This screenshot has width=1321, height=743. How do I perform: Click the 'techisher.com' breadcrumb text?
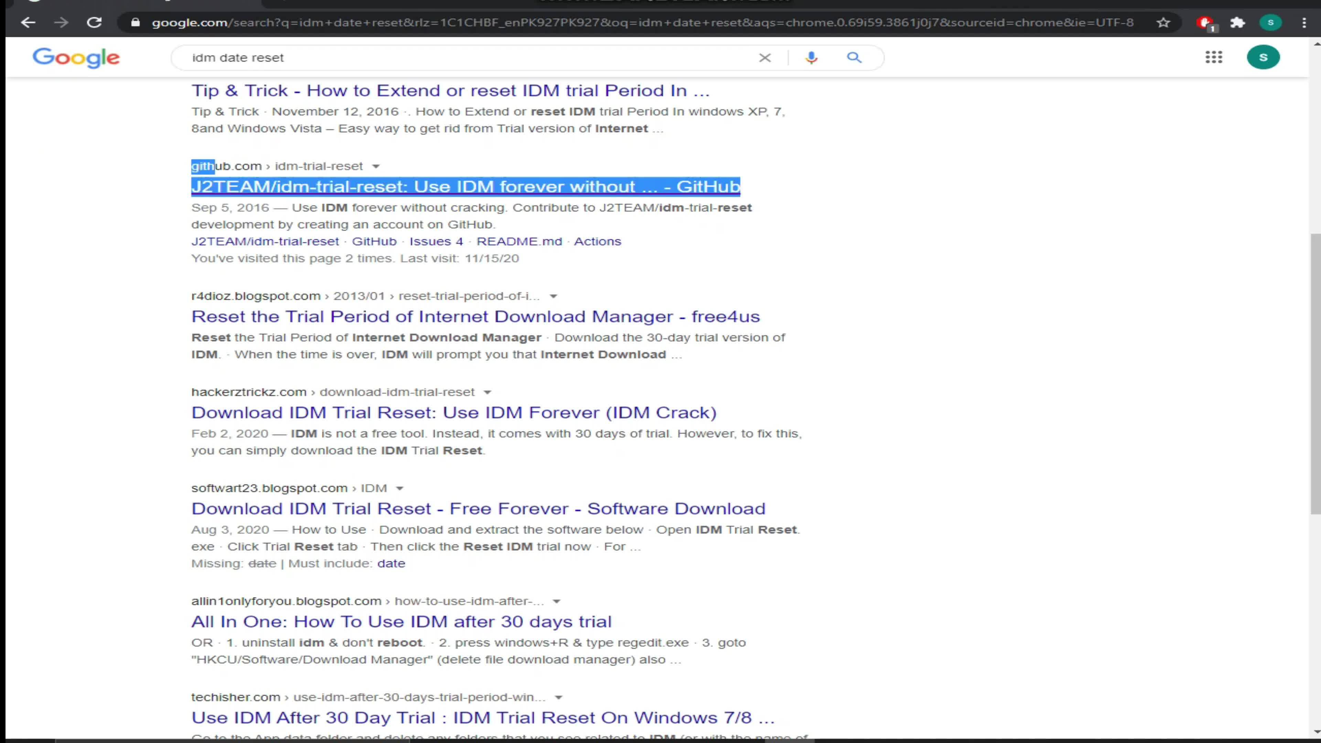235,697
